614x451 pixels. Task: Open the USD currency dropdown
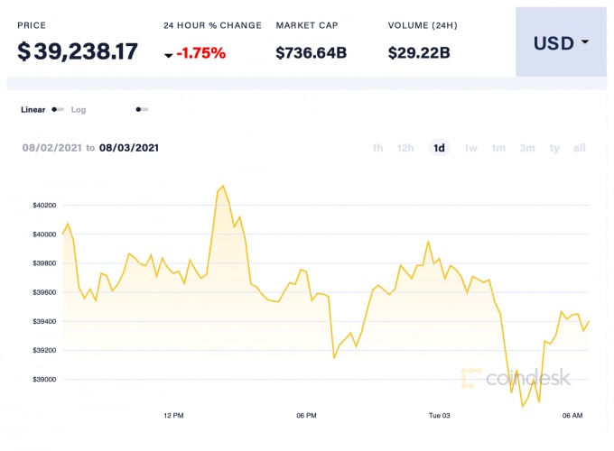[561, 42]
